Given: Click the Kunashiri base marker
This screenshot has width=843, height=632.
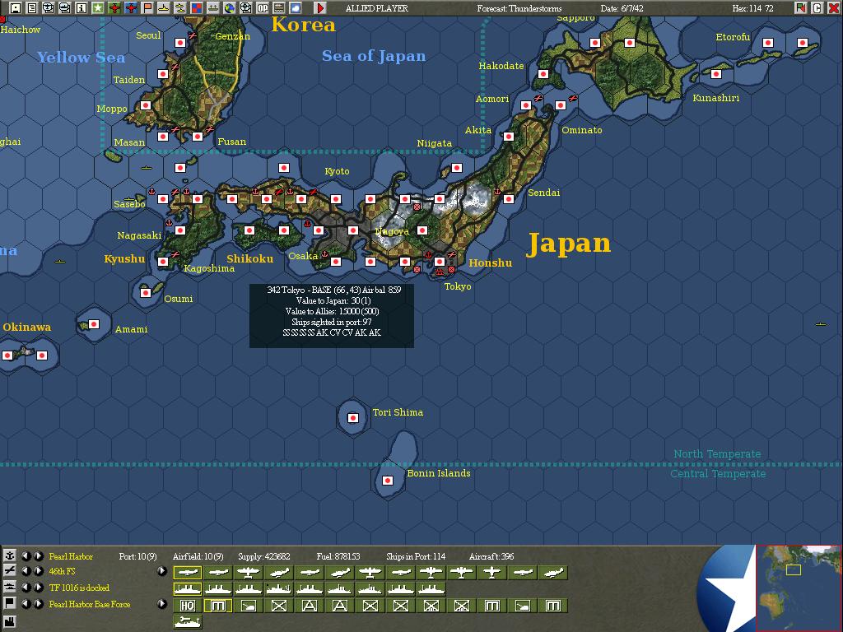Looking at the screenshot, I should [x=715, y=74].
